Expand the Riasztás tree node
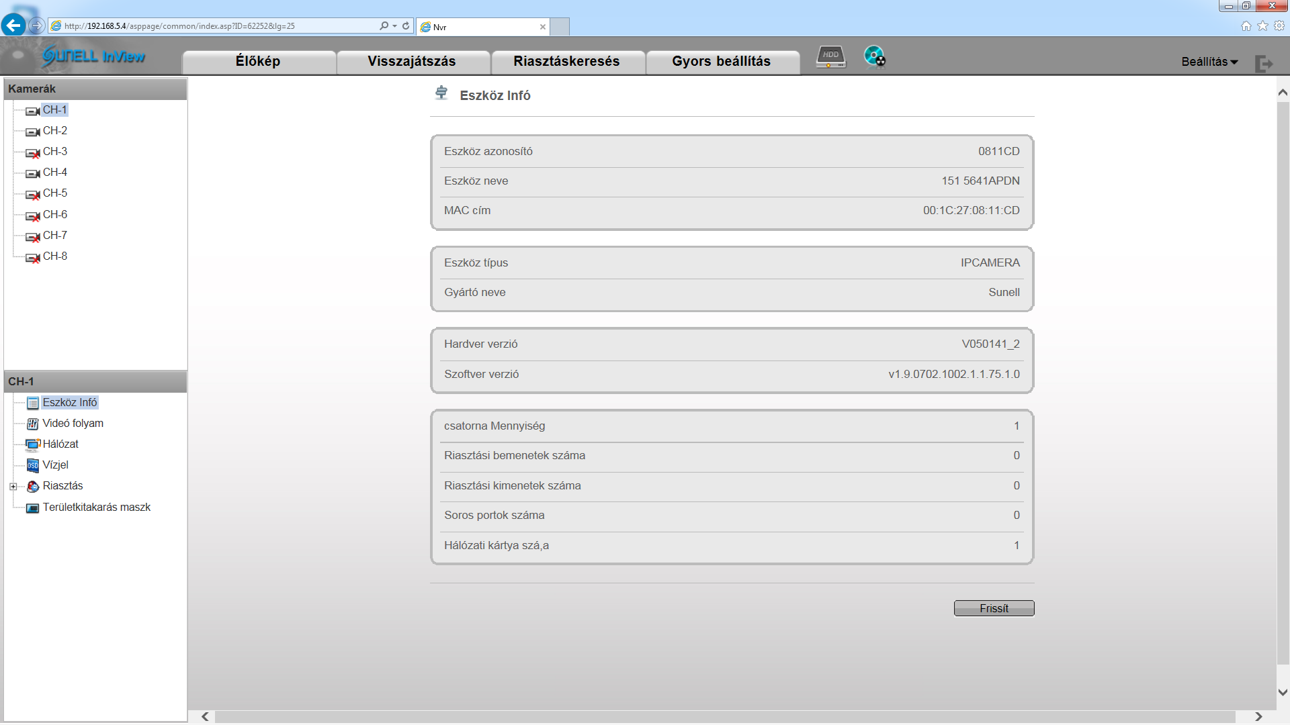Image resolution: width=1290 pixels, height=725 pixels. point(13,486)
